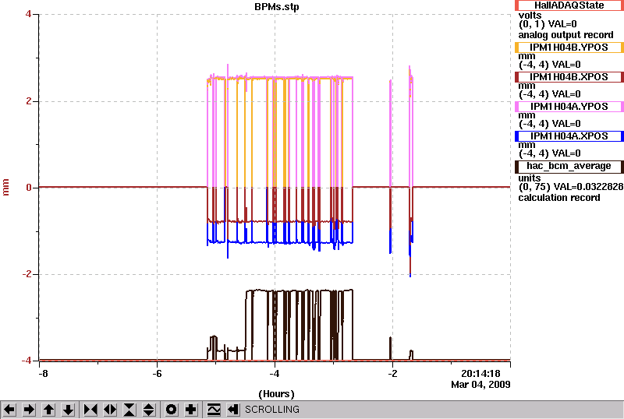Click the -8 tick on the time axis

coord(43,374)
